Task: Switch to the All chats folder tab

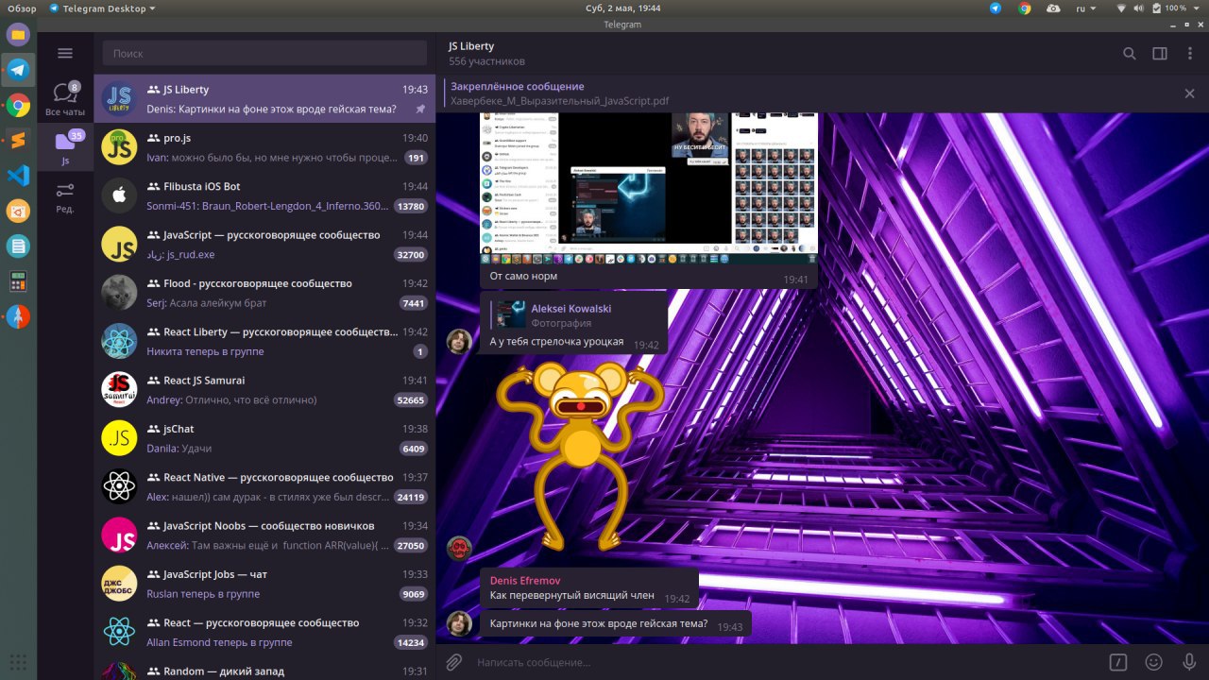Action: click(65, 100)
